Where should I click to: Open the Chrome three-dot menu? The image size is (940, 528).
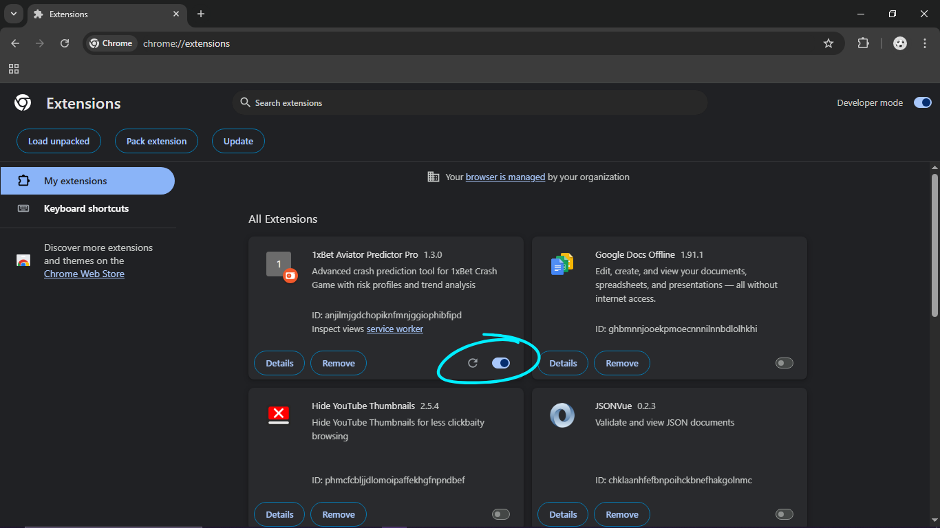click(924, 43)
